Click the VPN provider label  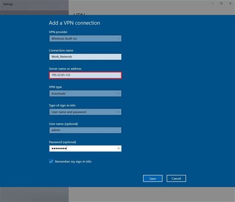pyautogui.click(x=58, y=32)
